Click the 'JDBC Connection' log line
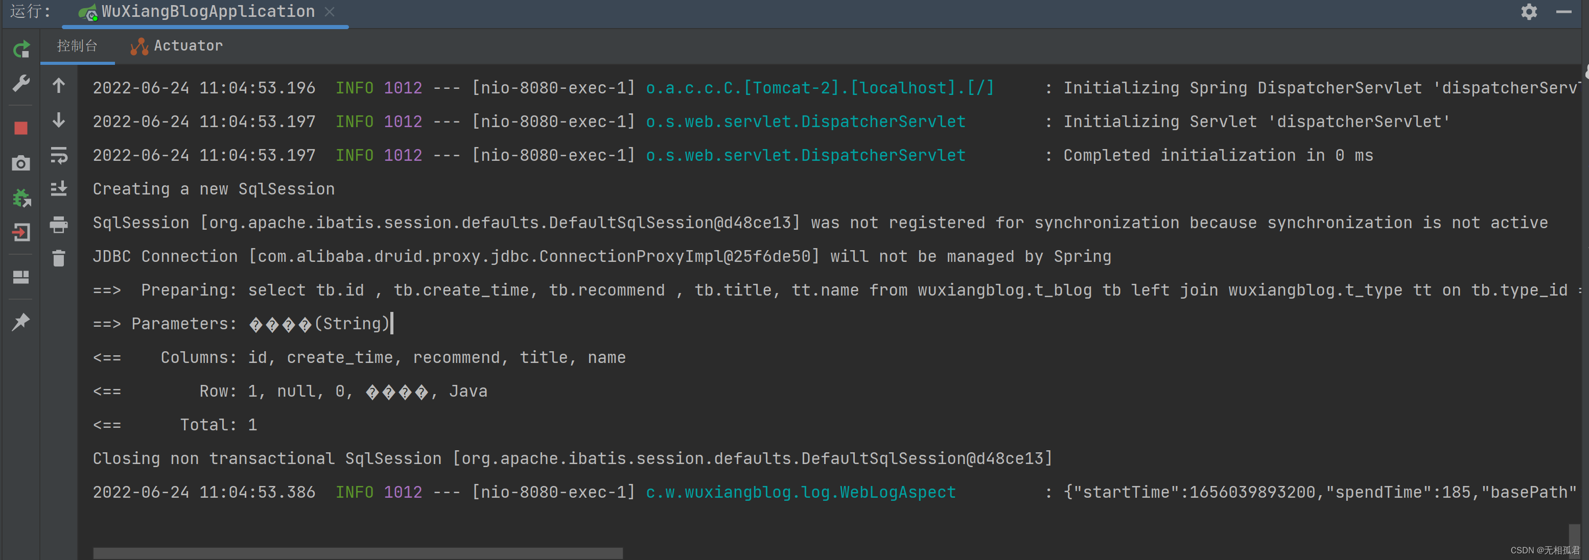The image size is (1589, 560). [601, 256]
